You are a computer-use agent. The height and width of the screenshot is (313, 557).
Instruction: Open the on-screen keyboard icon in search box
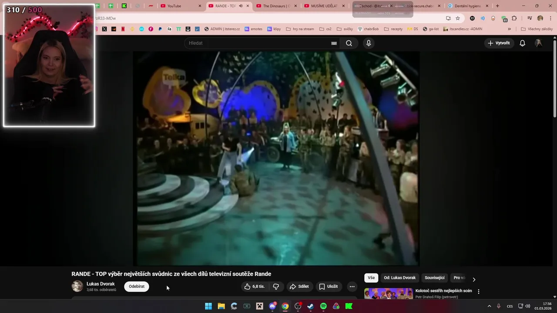click(x=334, y=43)
